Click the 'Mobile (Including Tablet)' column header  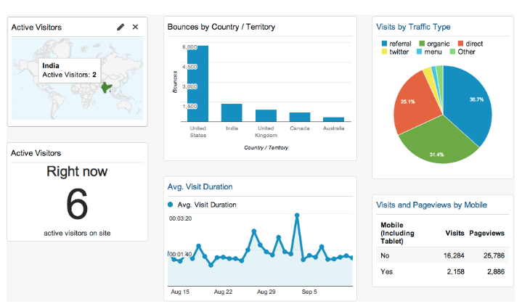[397, 233]
